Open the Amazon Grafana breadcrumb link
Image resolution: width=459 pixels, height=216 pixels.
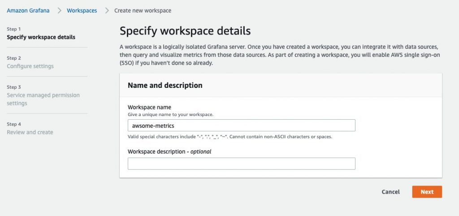pos(28,11)
